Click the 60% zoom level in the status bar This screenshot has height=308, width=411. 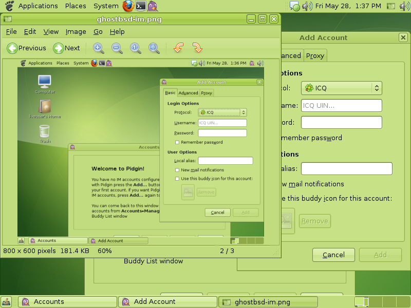pyautogui.click(x=105, y=251)
